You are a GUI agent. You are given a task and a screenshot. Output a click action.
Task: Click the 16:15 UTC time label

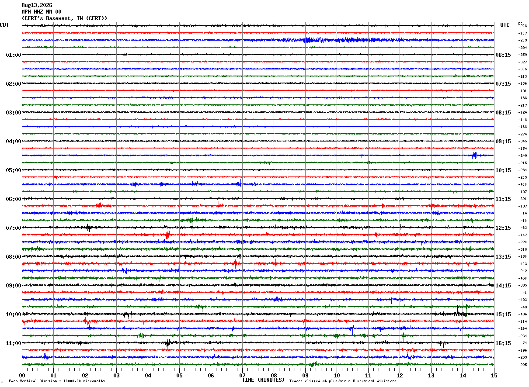(503, 343)
